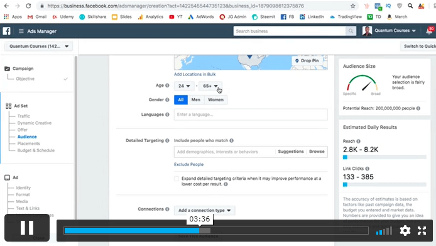Open the TradingView bookmark
Screen dimensions: 436x246
coord(346,17)
